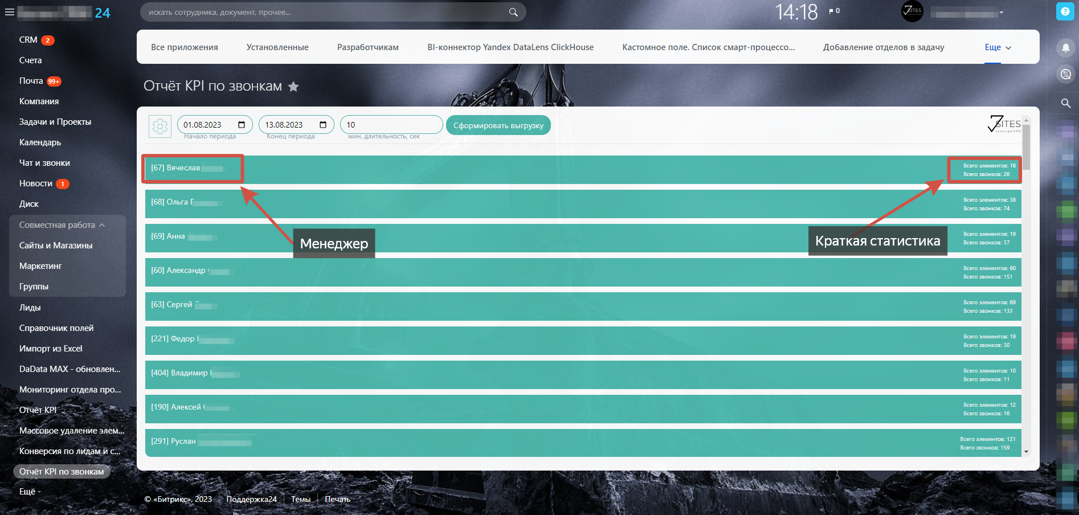The image size is (1079, 515).
Task: Open Задачи и Проекты
Action: pos(55,122)
